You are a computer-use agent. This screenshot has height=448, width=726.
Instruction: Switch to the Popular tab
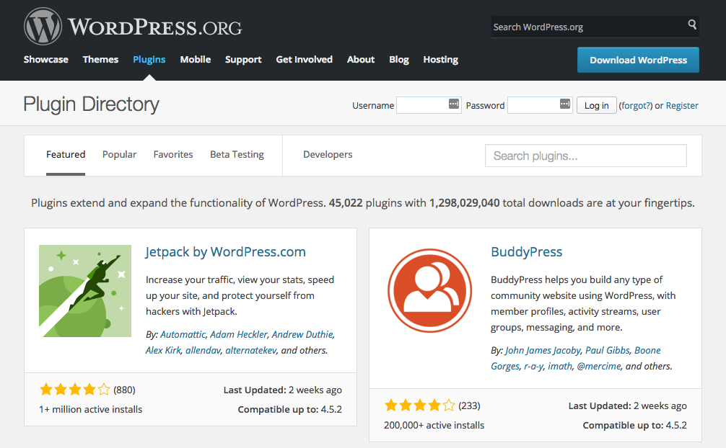[x=120, y=154]
